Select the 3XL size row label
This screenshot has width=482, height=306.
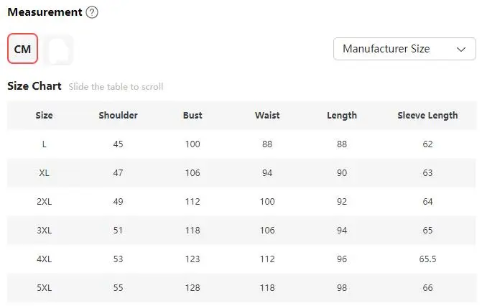pos(45,230)
